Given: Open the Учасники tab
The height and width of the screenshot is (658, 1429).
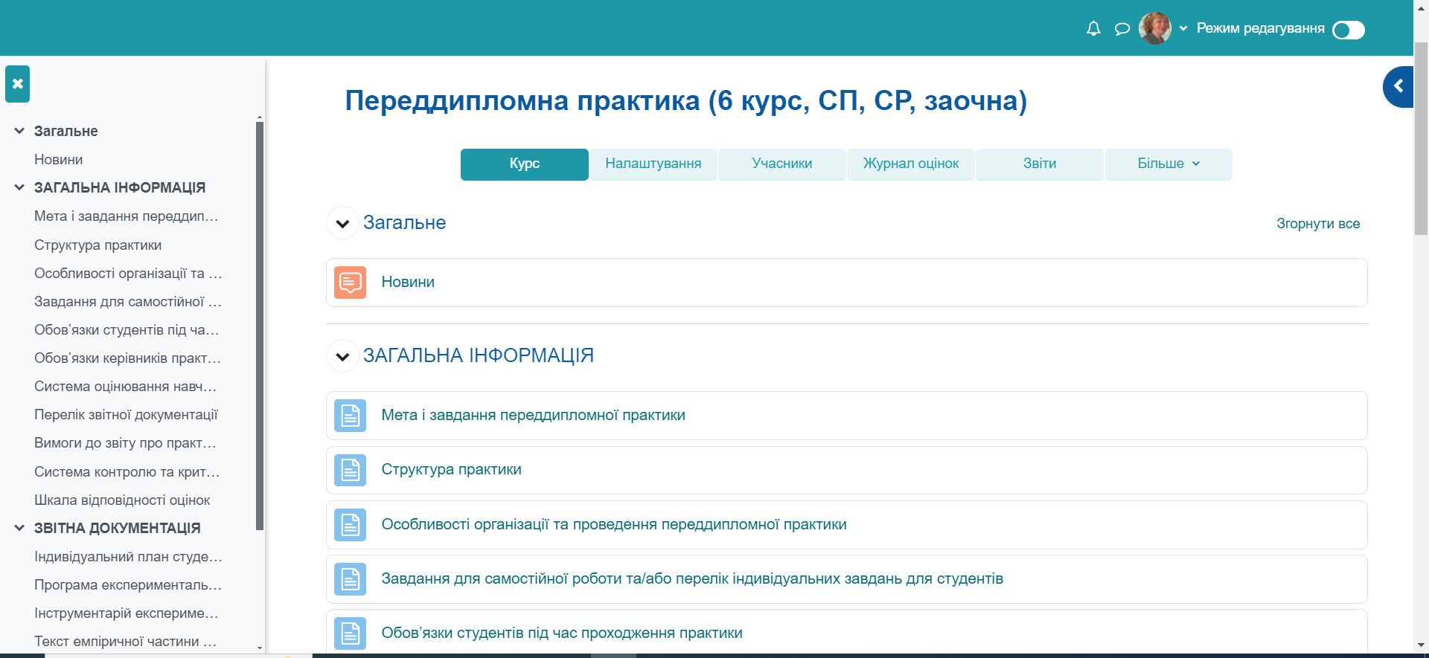Looking at the screenshot, I should (x=782, y=164).
